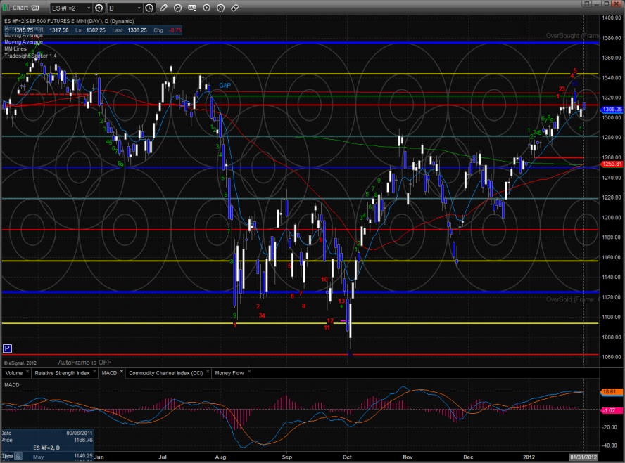Click the green window-link bars icon

click(7, 8)
